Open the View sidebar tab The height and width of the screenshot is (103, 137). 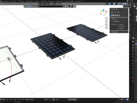130,19
